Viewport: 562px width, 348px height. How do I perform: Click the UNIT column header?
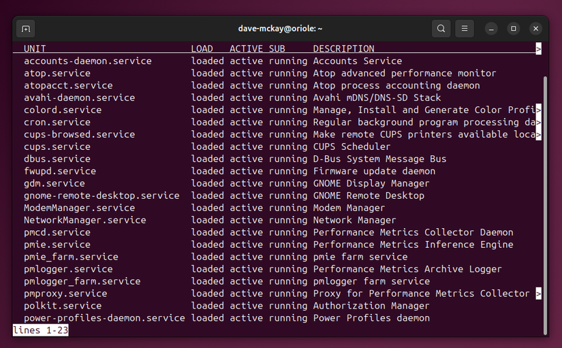35,49
